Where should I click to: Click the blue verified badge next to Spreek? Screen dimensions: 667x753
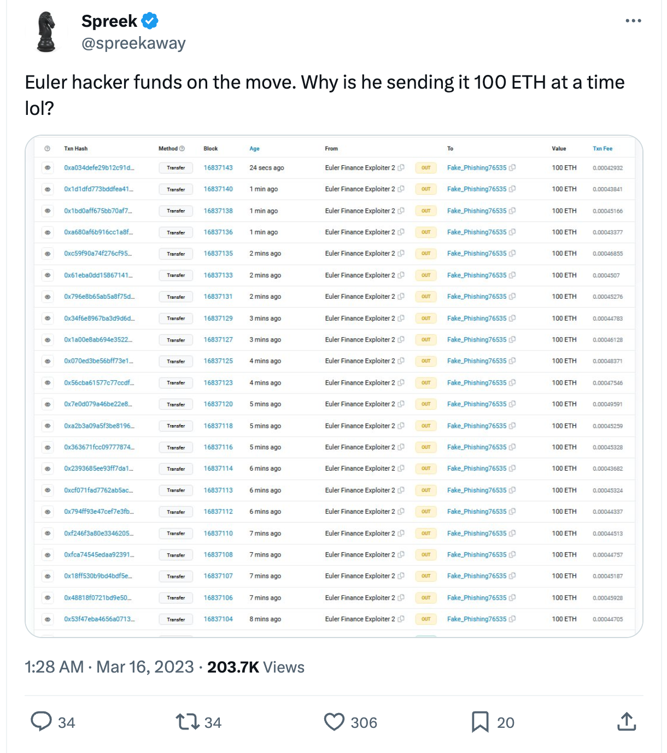click(150, 21)
